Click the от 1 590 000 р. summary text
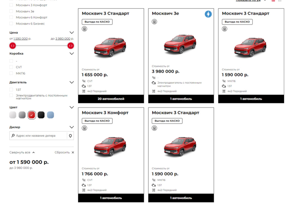 click(x=29, y=162)
